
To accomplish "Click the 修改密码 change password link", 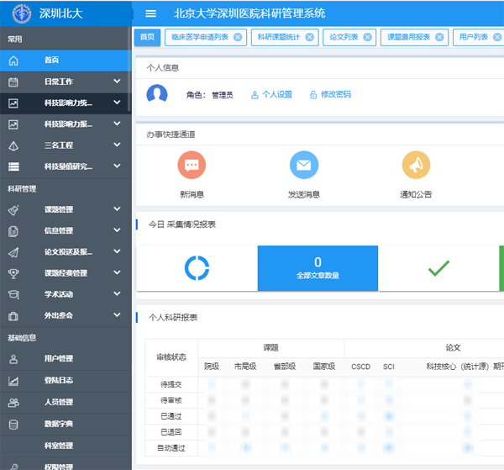I will tap(330, 95).
